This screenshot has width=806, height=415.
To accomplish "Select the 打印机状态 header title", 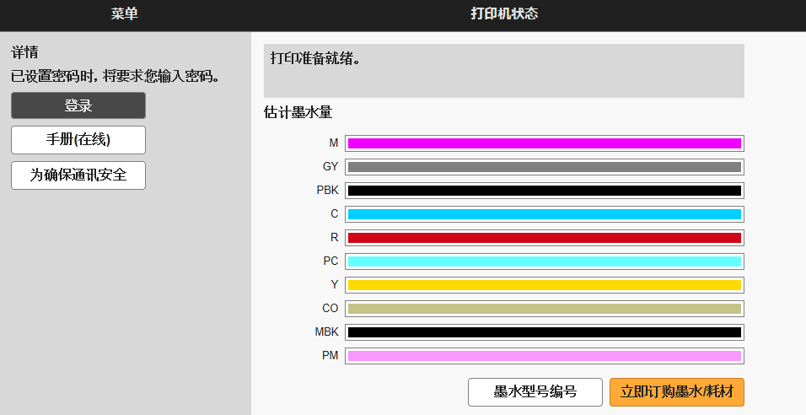I will click(504, 14).
